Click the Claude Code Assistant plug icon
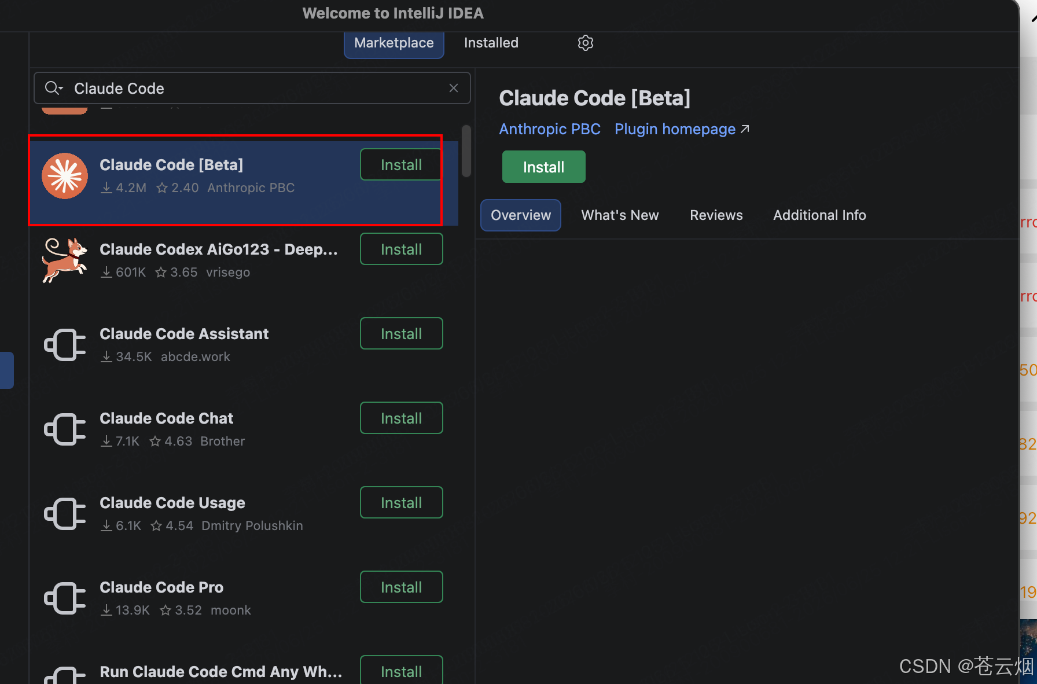This screenshot has width=1037, height=684. tap(65, 345)
